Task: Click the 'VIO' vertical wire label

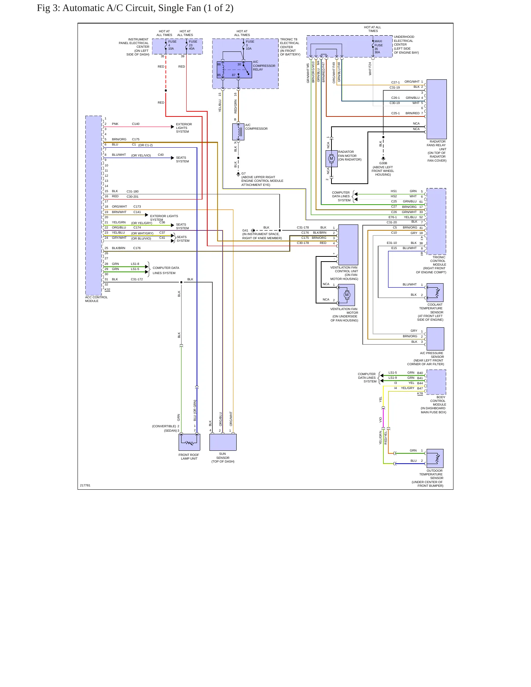Action: click(x=381, y=420)
